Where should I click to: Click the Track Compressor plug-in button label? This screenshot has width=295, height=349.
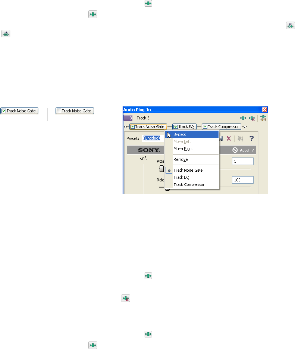223,127
